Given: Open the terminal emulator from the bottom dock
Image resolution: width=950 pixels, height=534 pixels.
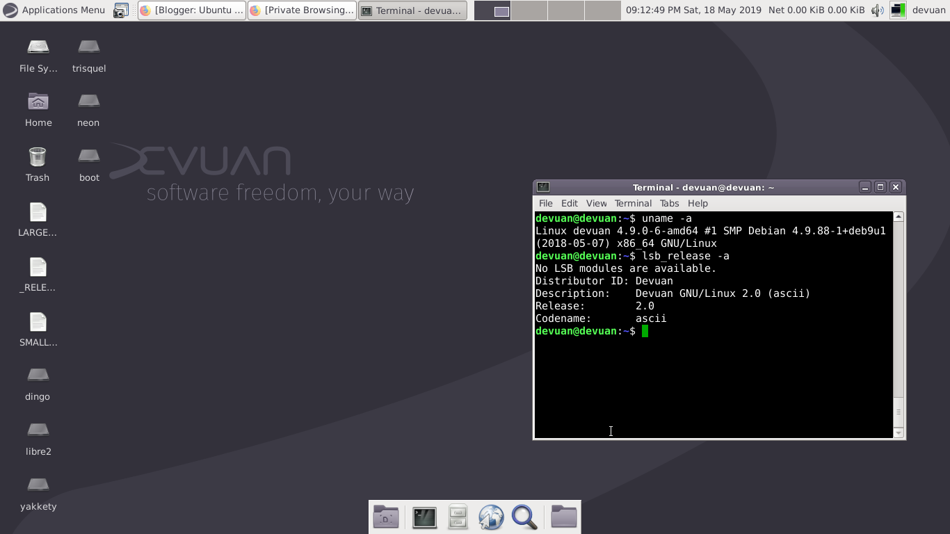Looking at the screenshot, I should click(x=424, y=517).
